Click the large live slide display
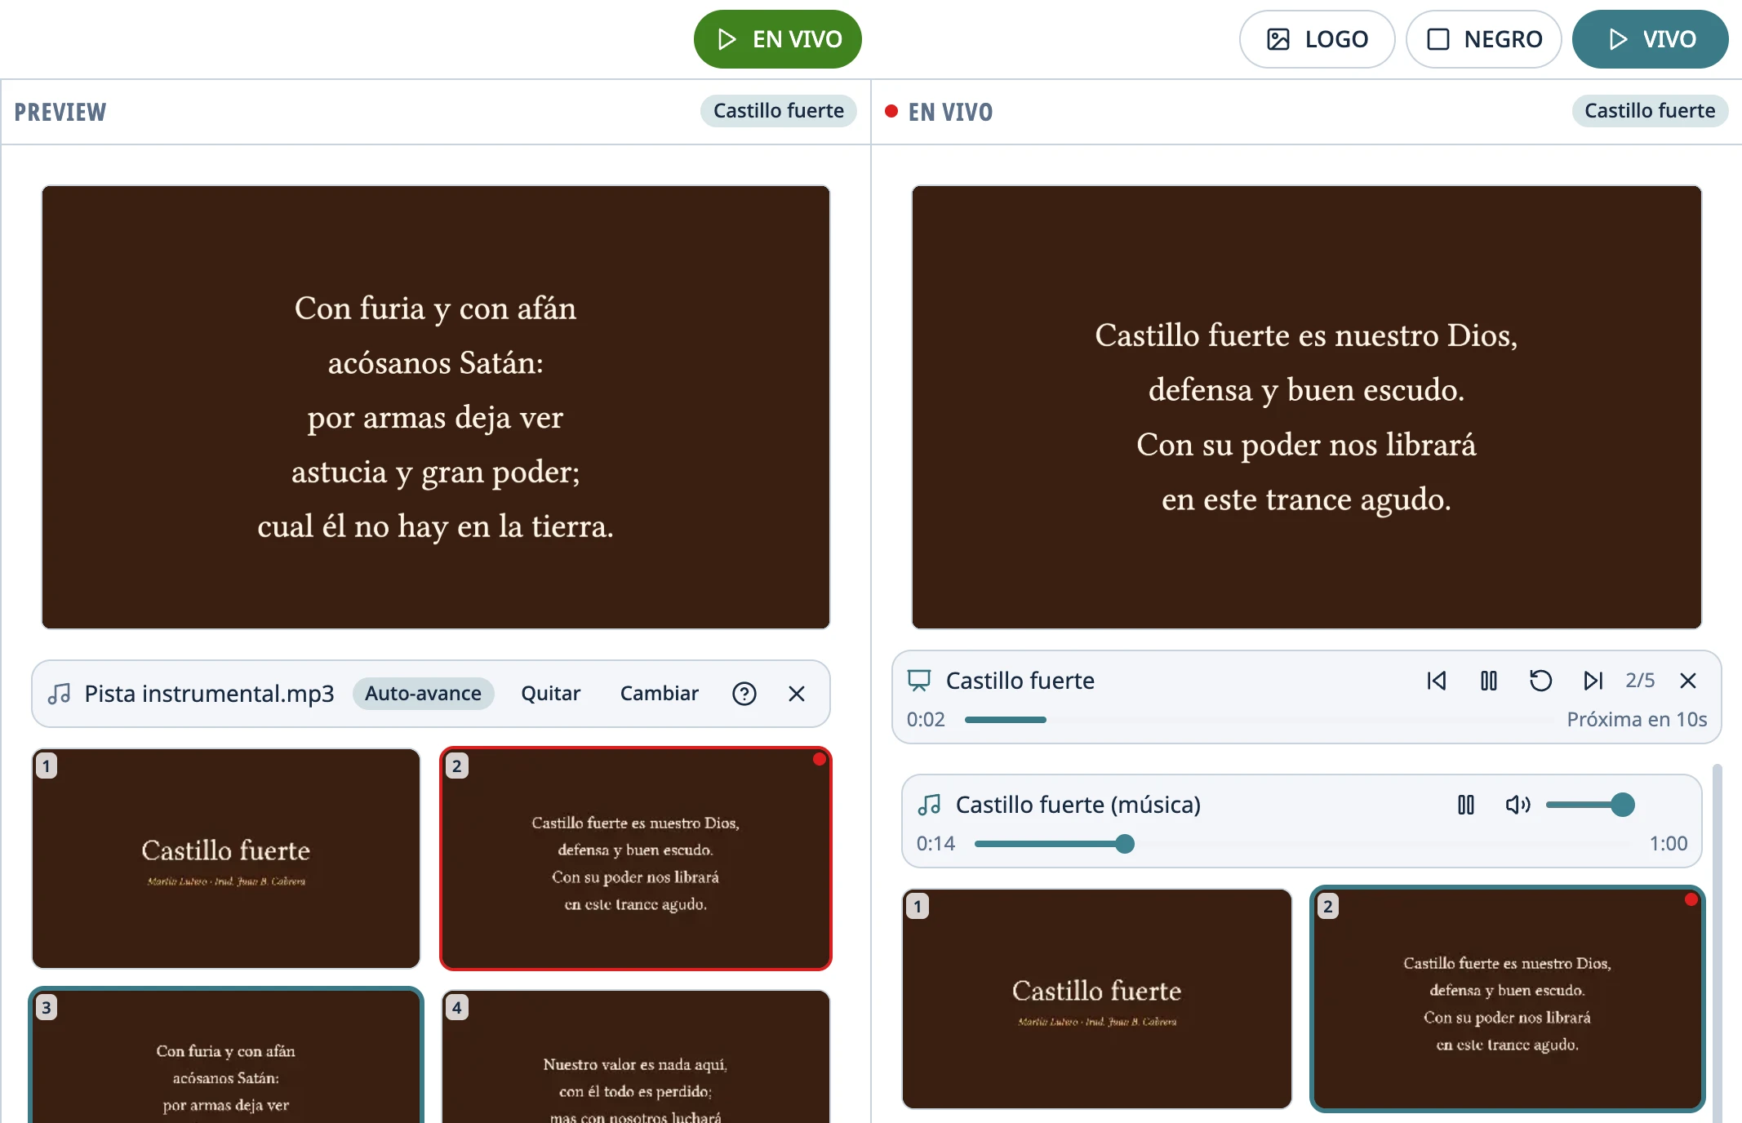Screen dimensions: 1742x1123 (x=1306, y=407)
